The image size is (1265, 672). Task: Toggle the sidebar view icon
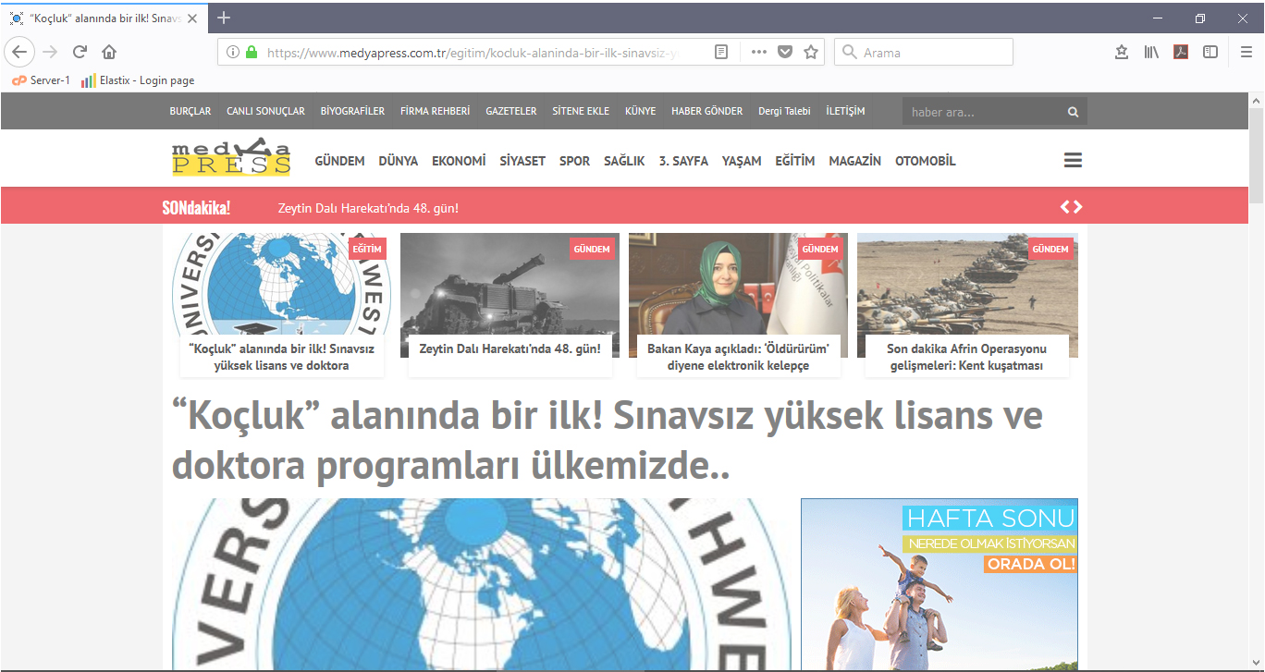point(1210,52)
